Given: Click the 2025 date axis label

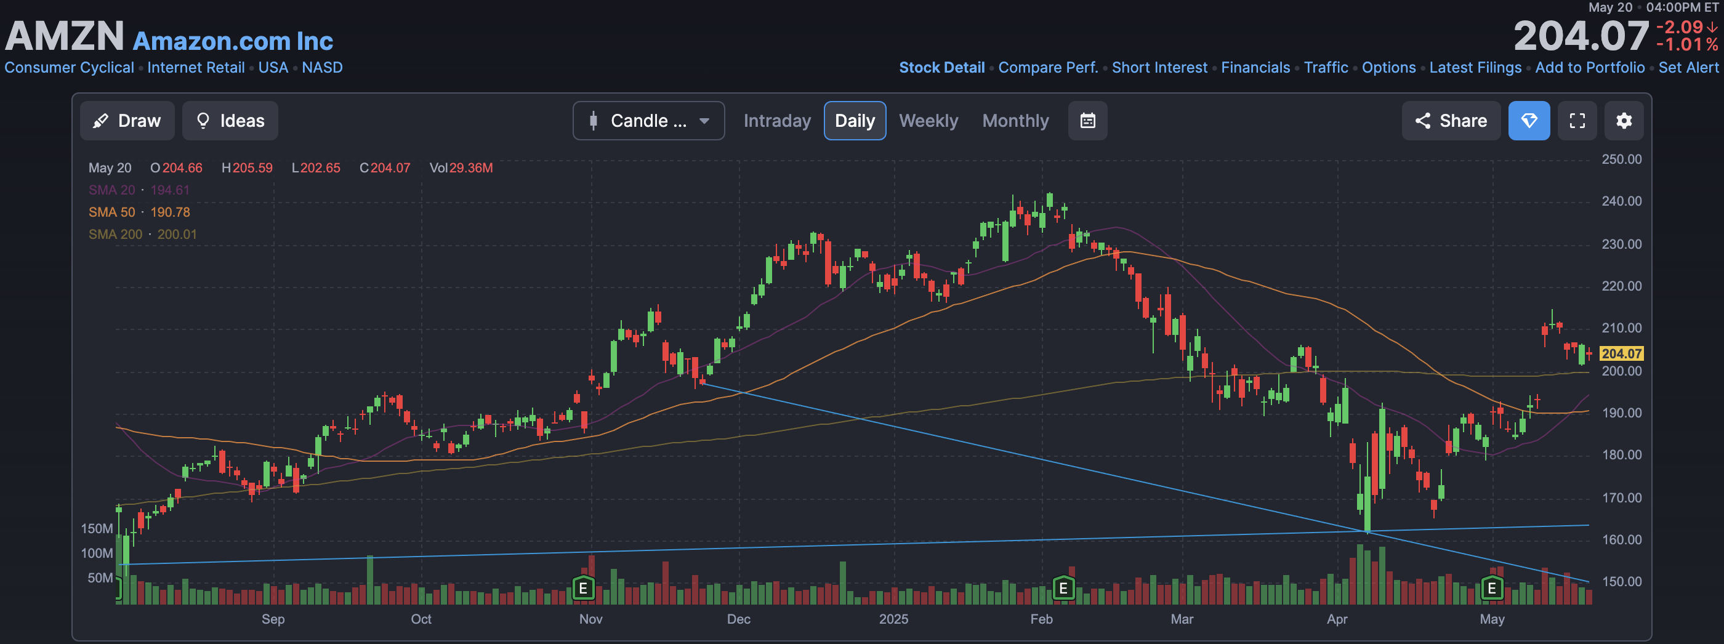Looking at the screenshot, I should click(x=893, y=619).
